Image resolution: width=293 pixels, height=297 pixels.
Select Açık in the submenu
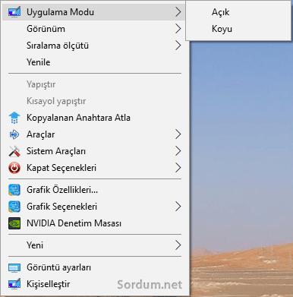pos(238,12)
